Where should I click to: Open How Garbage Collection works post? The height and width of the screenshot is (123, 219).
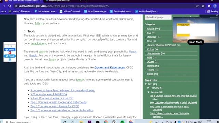173,102
